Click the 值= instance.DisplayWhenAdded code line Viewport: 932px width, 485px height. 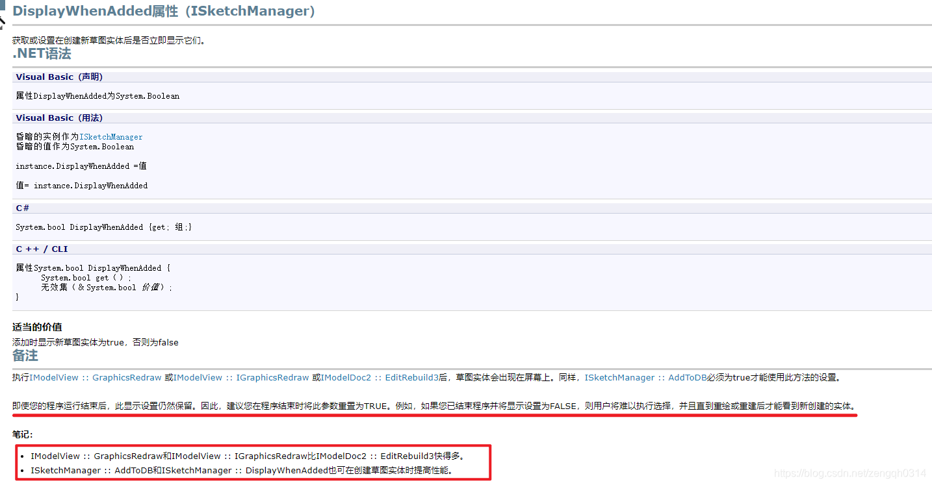82,186
